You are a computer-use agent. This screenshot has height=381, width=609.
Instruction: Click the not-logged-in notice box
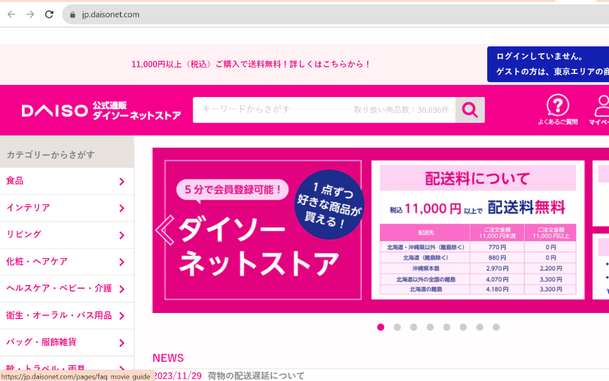(x=548, y=64)
